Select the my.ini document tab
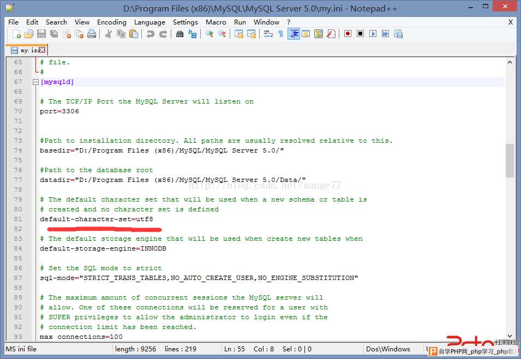The image size is (521, 359). (x=28, y=50)
